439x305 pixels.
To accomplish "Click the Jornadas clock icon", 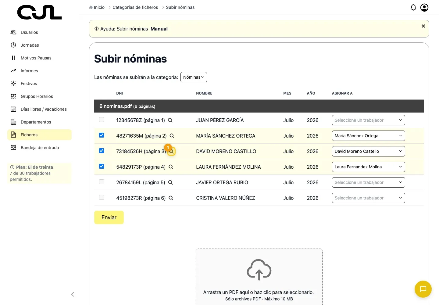I will tap(13, 45).
